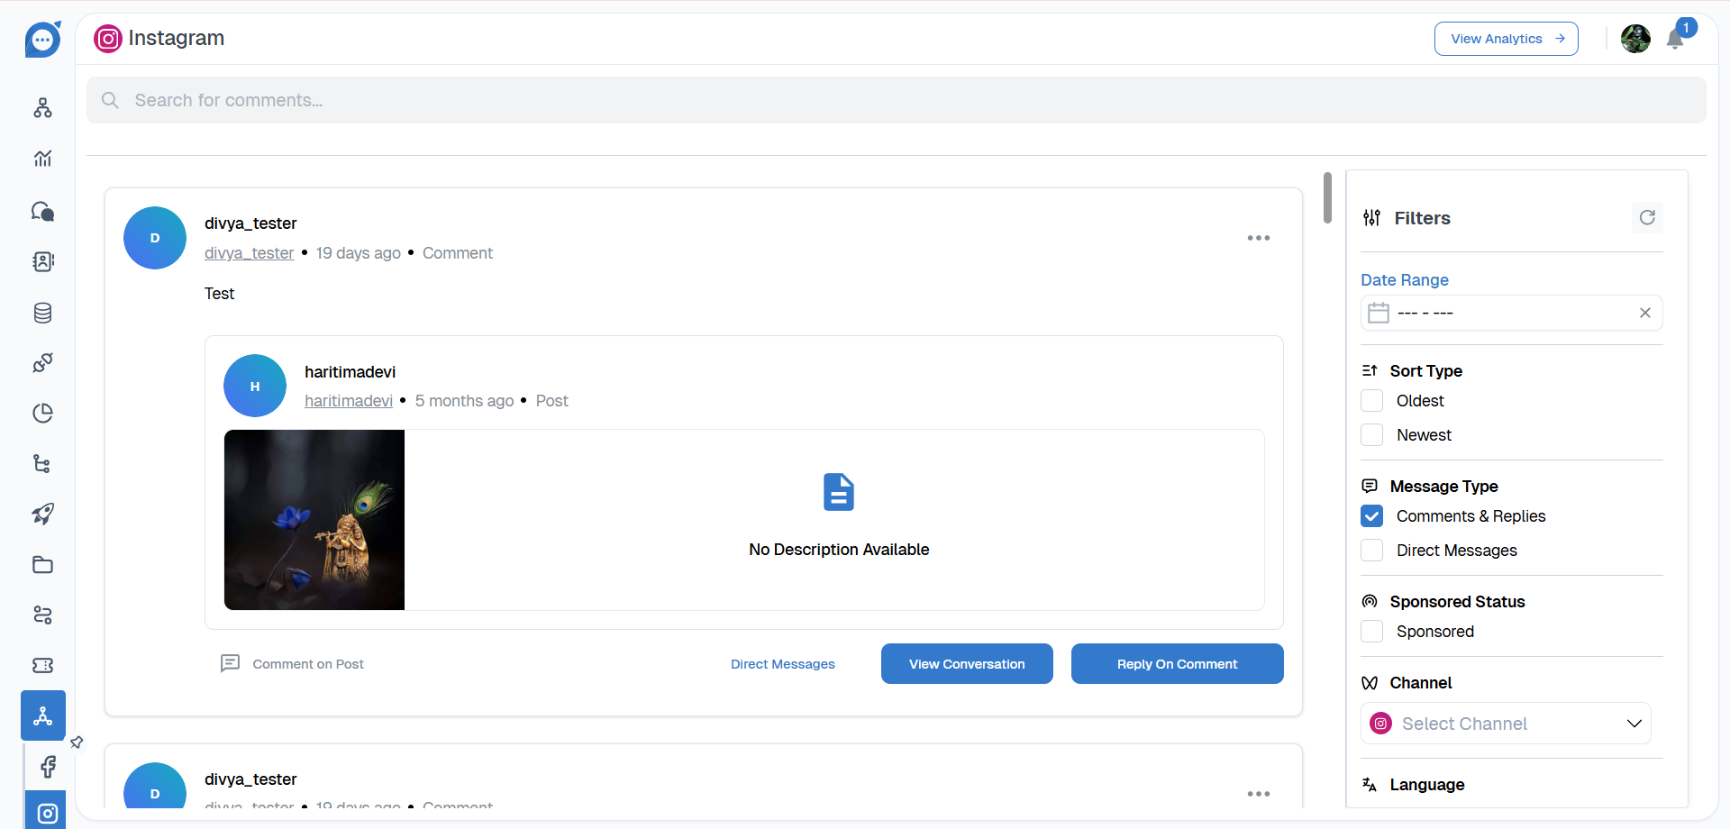Viewport: 1730px width, 829px height.
Task: Click the Instagram logo in the header
Action: click(x=107, y=39)
